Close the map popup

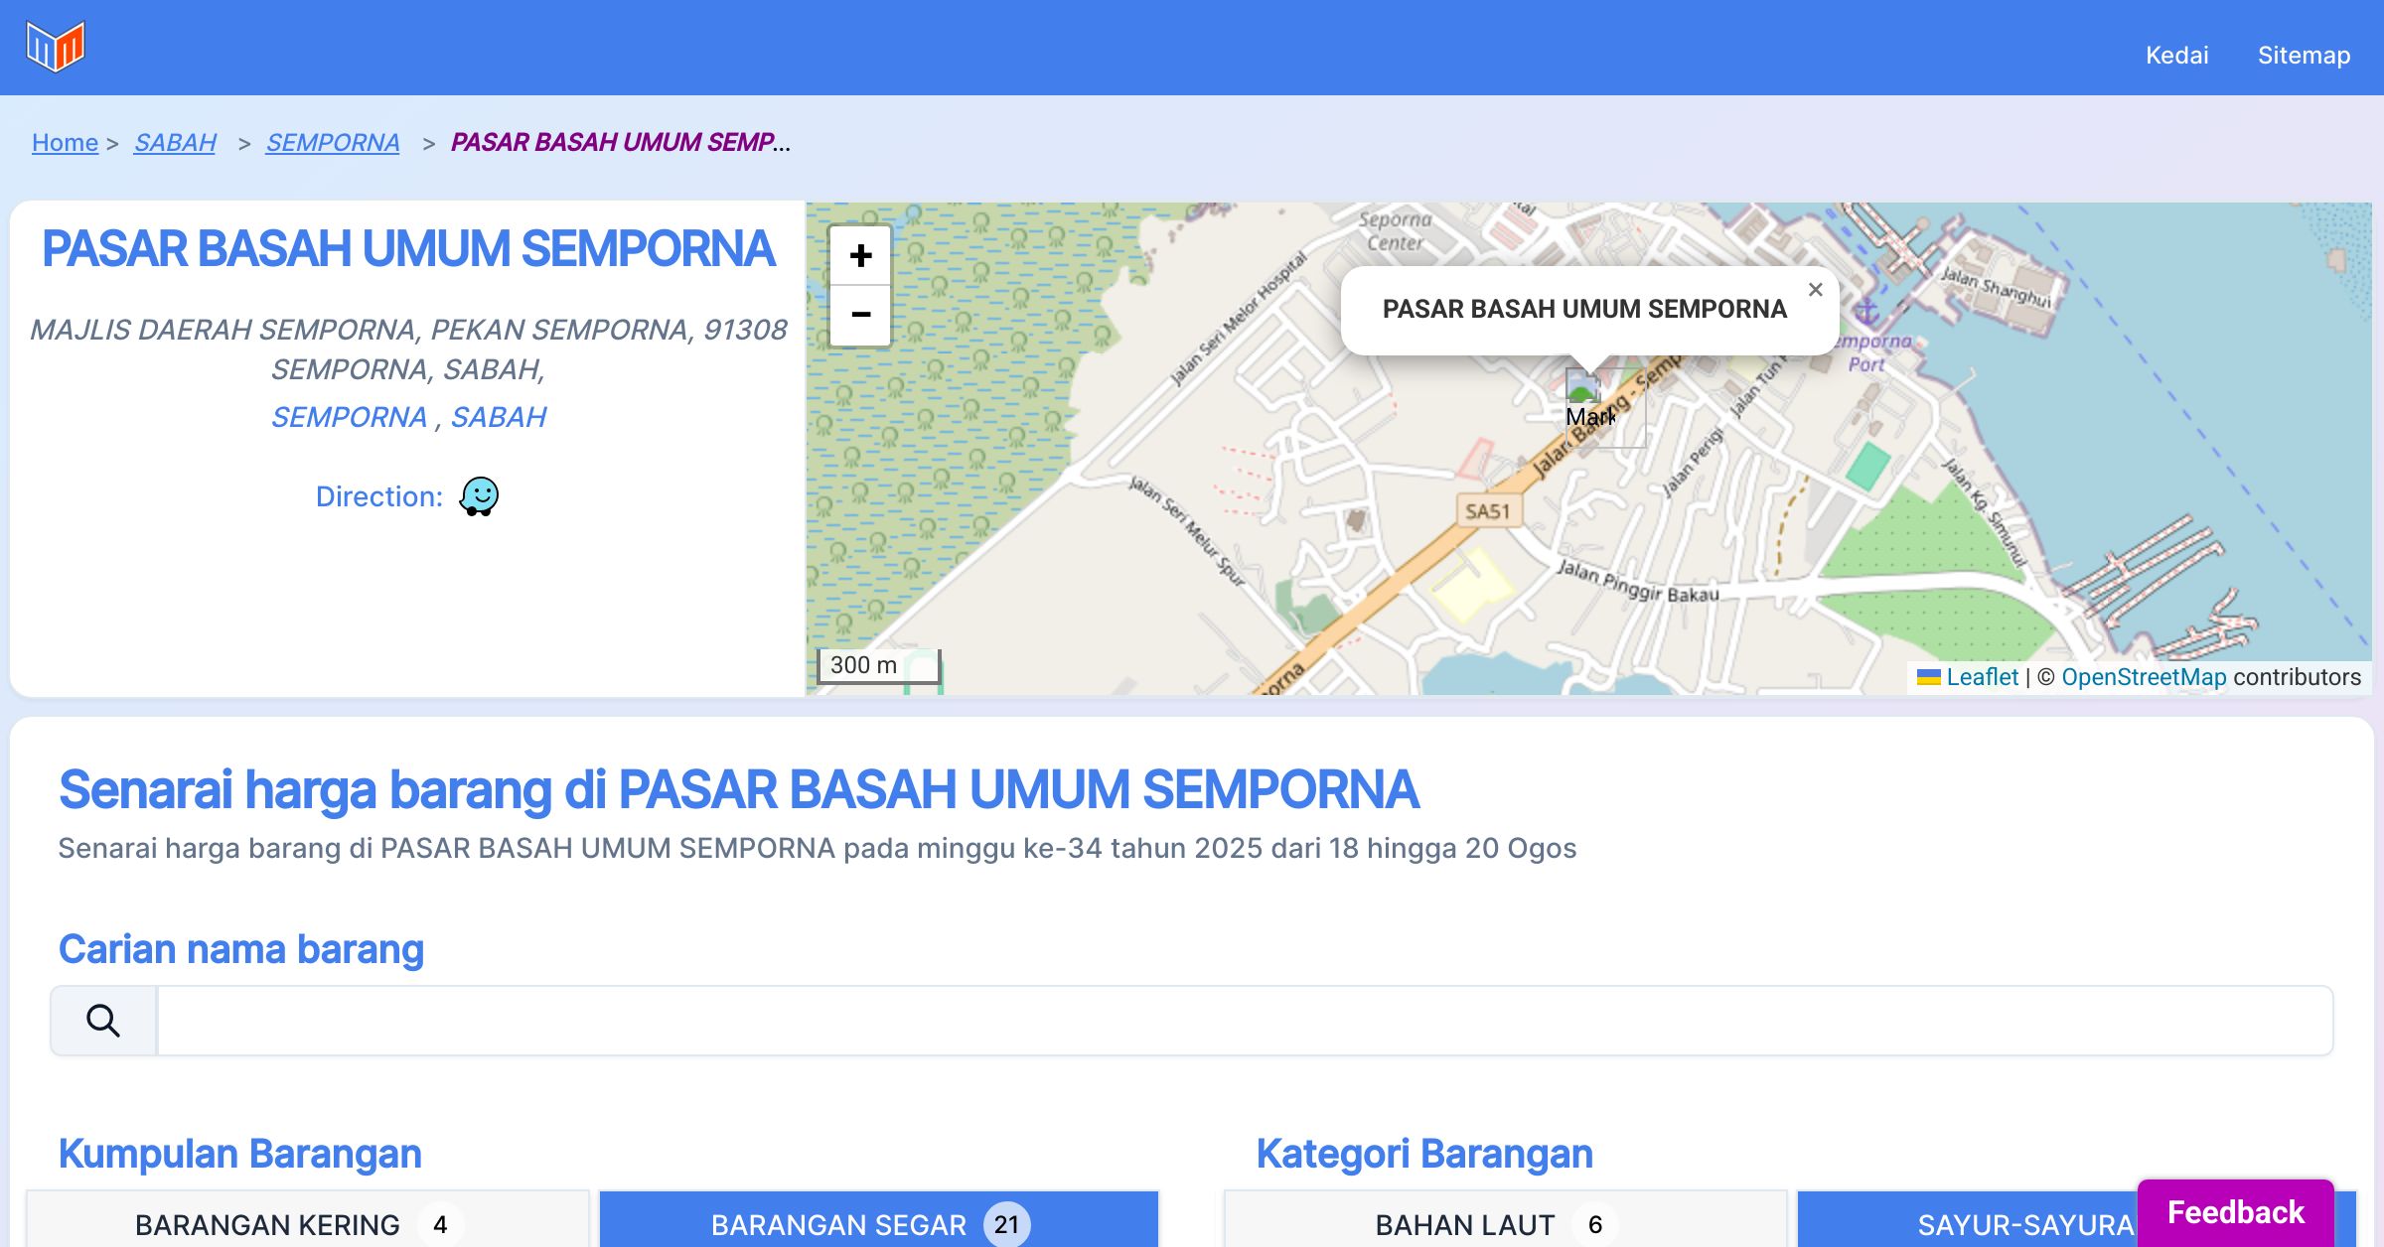tap(1815, 290)
